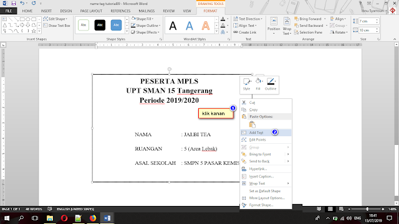Choose Insert Caption from context menu
Viewport: 399px width, 224px height.
(x=266, y=176)
